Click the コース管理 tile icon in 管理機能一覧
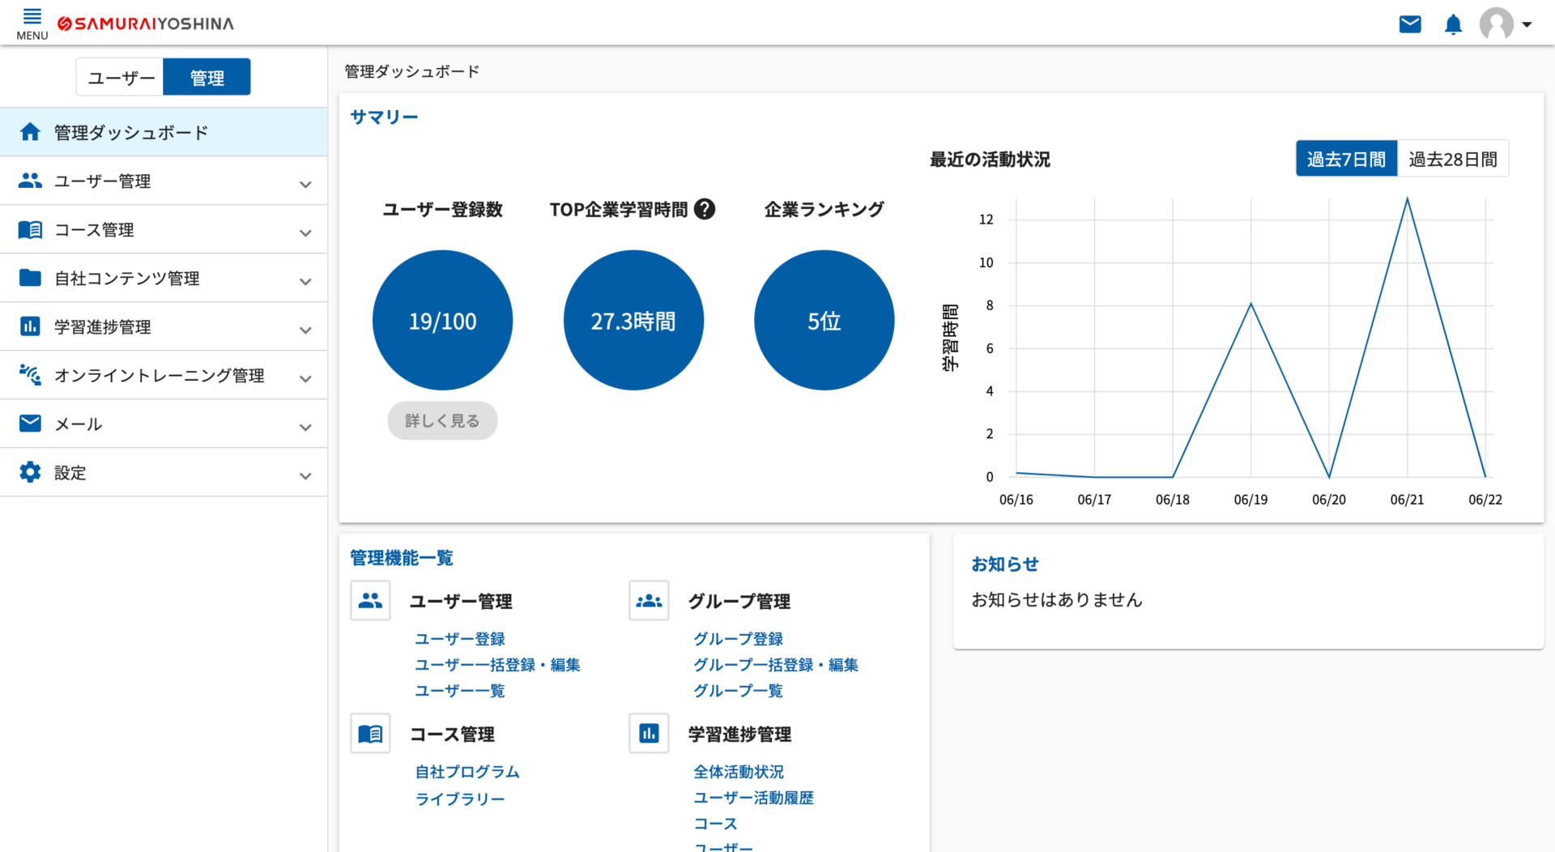The width and height of the screenshot is (1555, 852). point(370,733)
